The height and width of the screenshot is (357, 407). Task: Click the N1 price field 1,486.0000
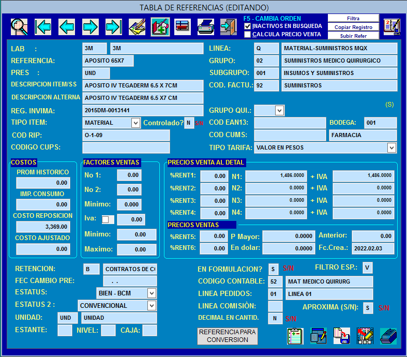pos(276,176)
